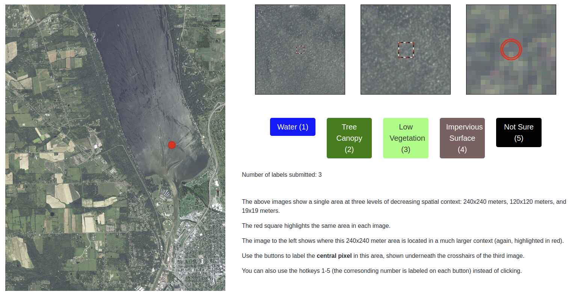Click the red location dot on the lake
This screenshot has height=295, width=578.
[x=172, y=145]
